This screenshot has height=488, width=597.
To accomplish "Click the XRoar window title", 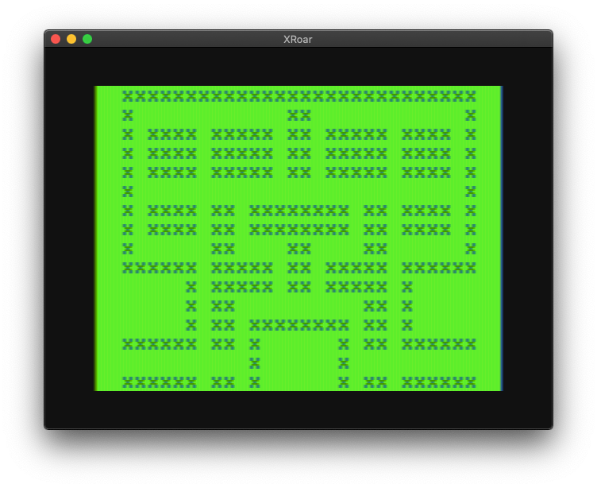I will click(298, 39).
